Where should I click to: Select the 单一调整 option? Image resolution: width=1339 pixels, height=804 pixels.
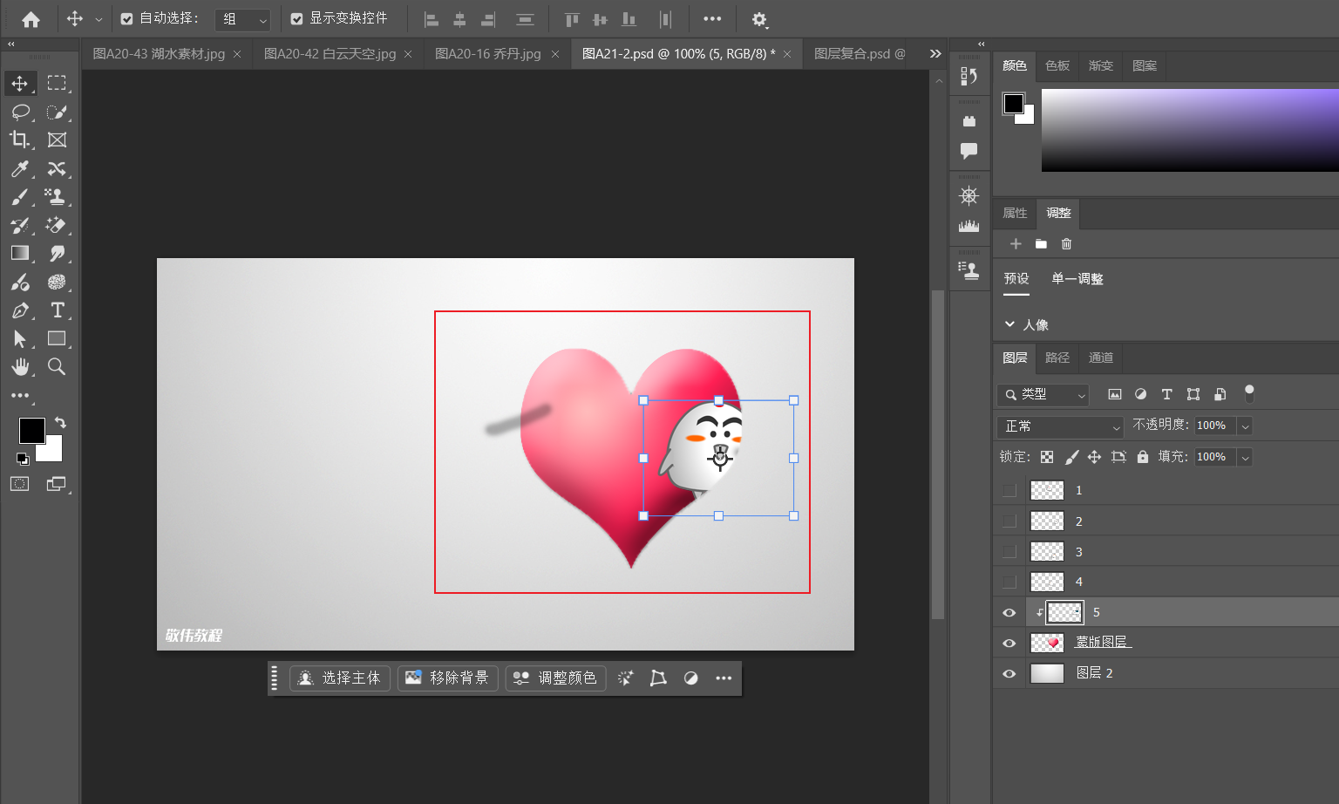[x=1077, y=279]
